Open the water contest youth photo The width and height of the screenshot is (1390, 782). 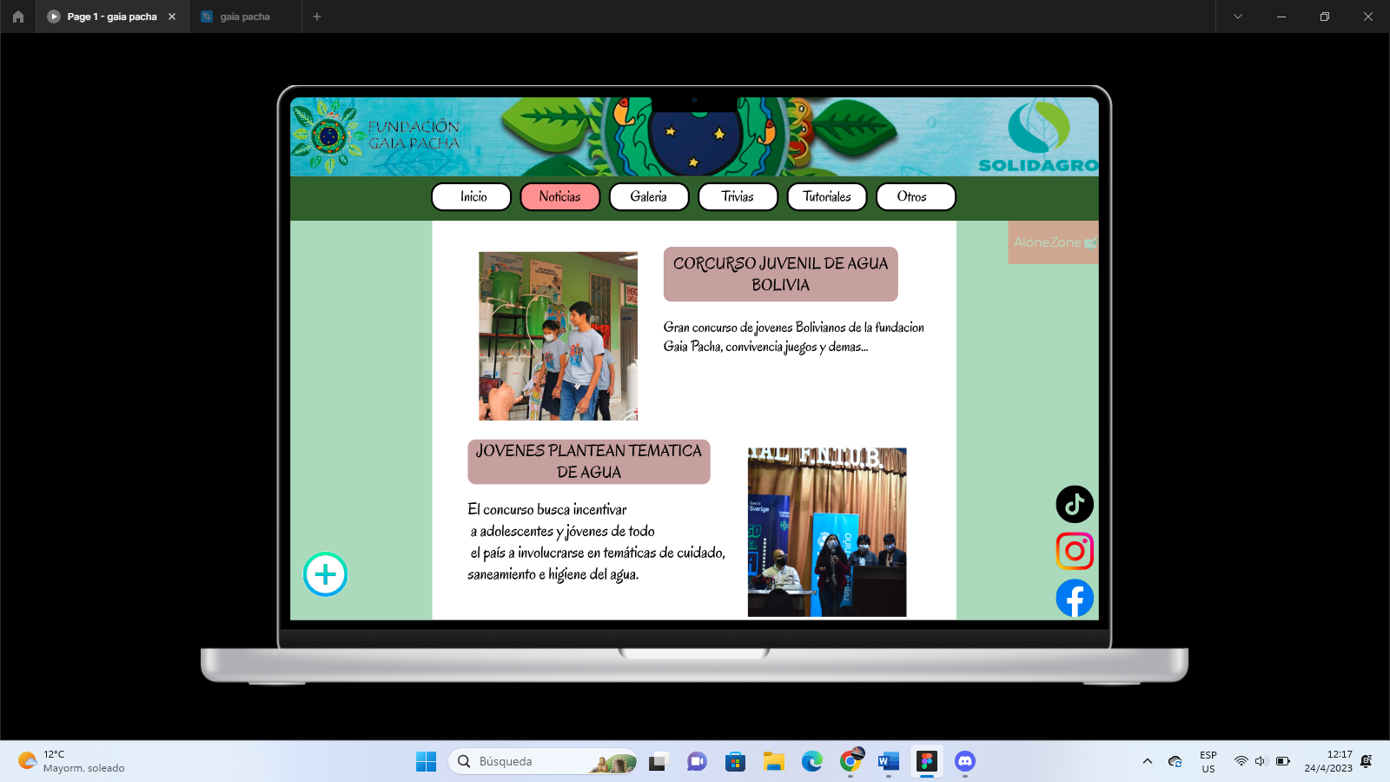(558, 336)
